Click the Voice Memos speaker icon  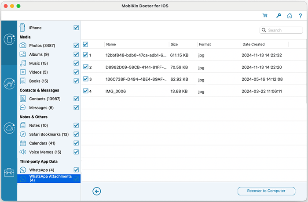click(x=23, y=152)
